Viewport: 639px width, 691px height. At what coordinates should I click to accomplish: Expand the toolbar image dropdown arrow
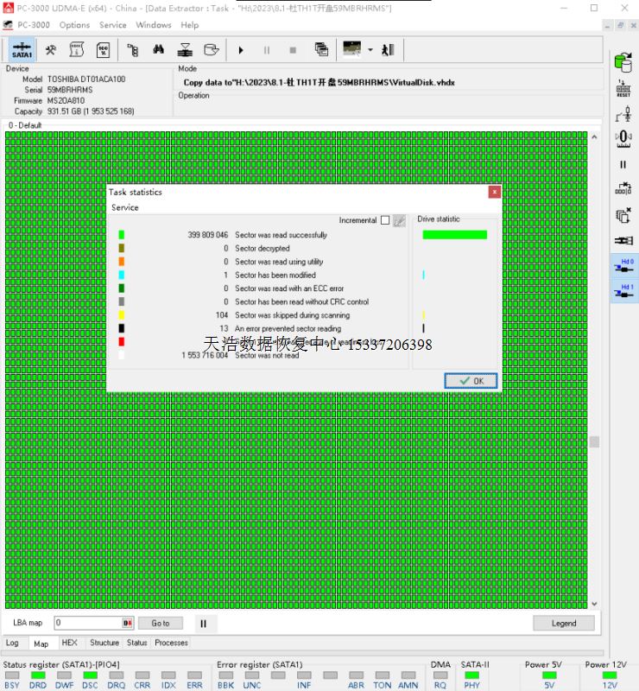(x=370, y=50)
